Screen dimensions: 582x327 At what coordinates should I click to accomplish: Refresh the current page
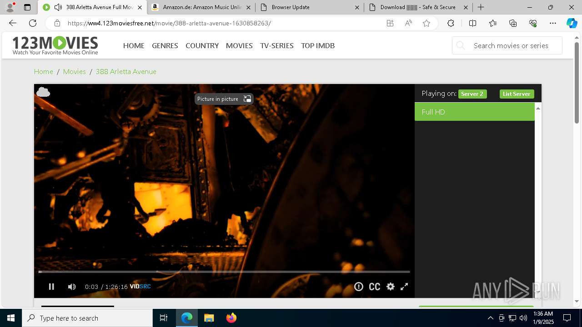33,23
